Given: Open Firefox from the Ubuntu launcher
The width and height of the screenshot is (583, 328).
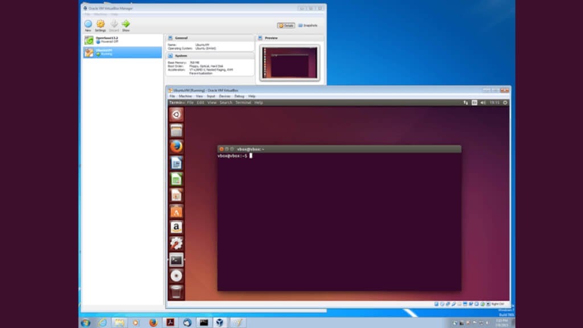Looking at the screenshot, I should tap(176, 146).
